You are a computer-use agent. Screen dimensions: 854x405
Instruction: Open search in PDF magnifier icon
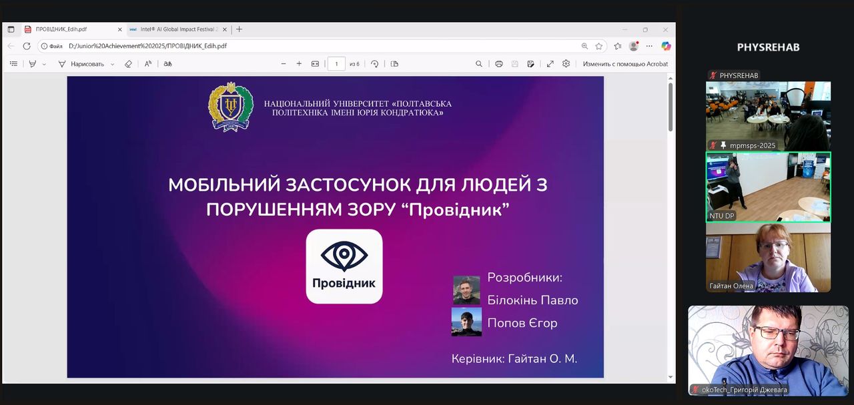[x=478, y=64]
